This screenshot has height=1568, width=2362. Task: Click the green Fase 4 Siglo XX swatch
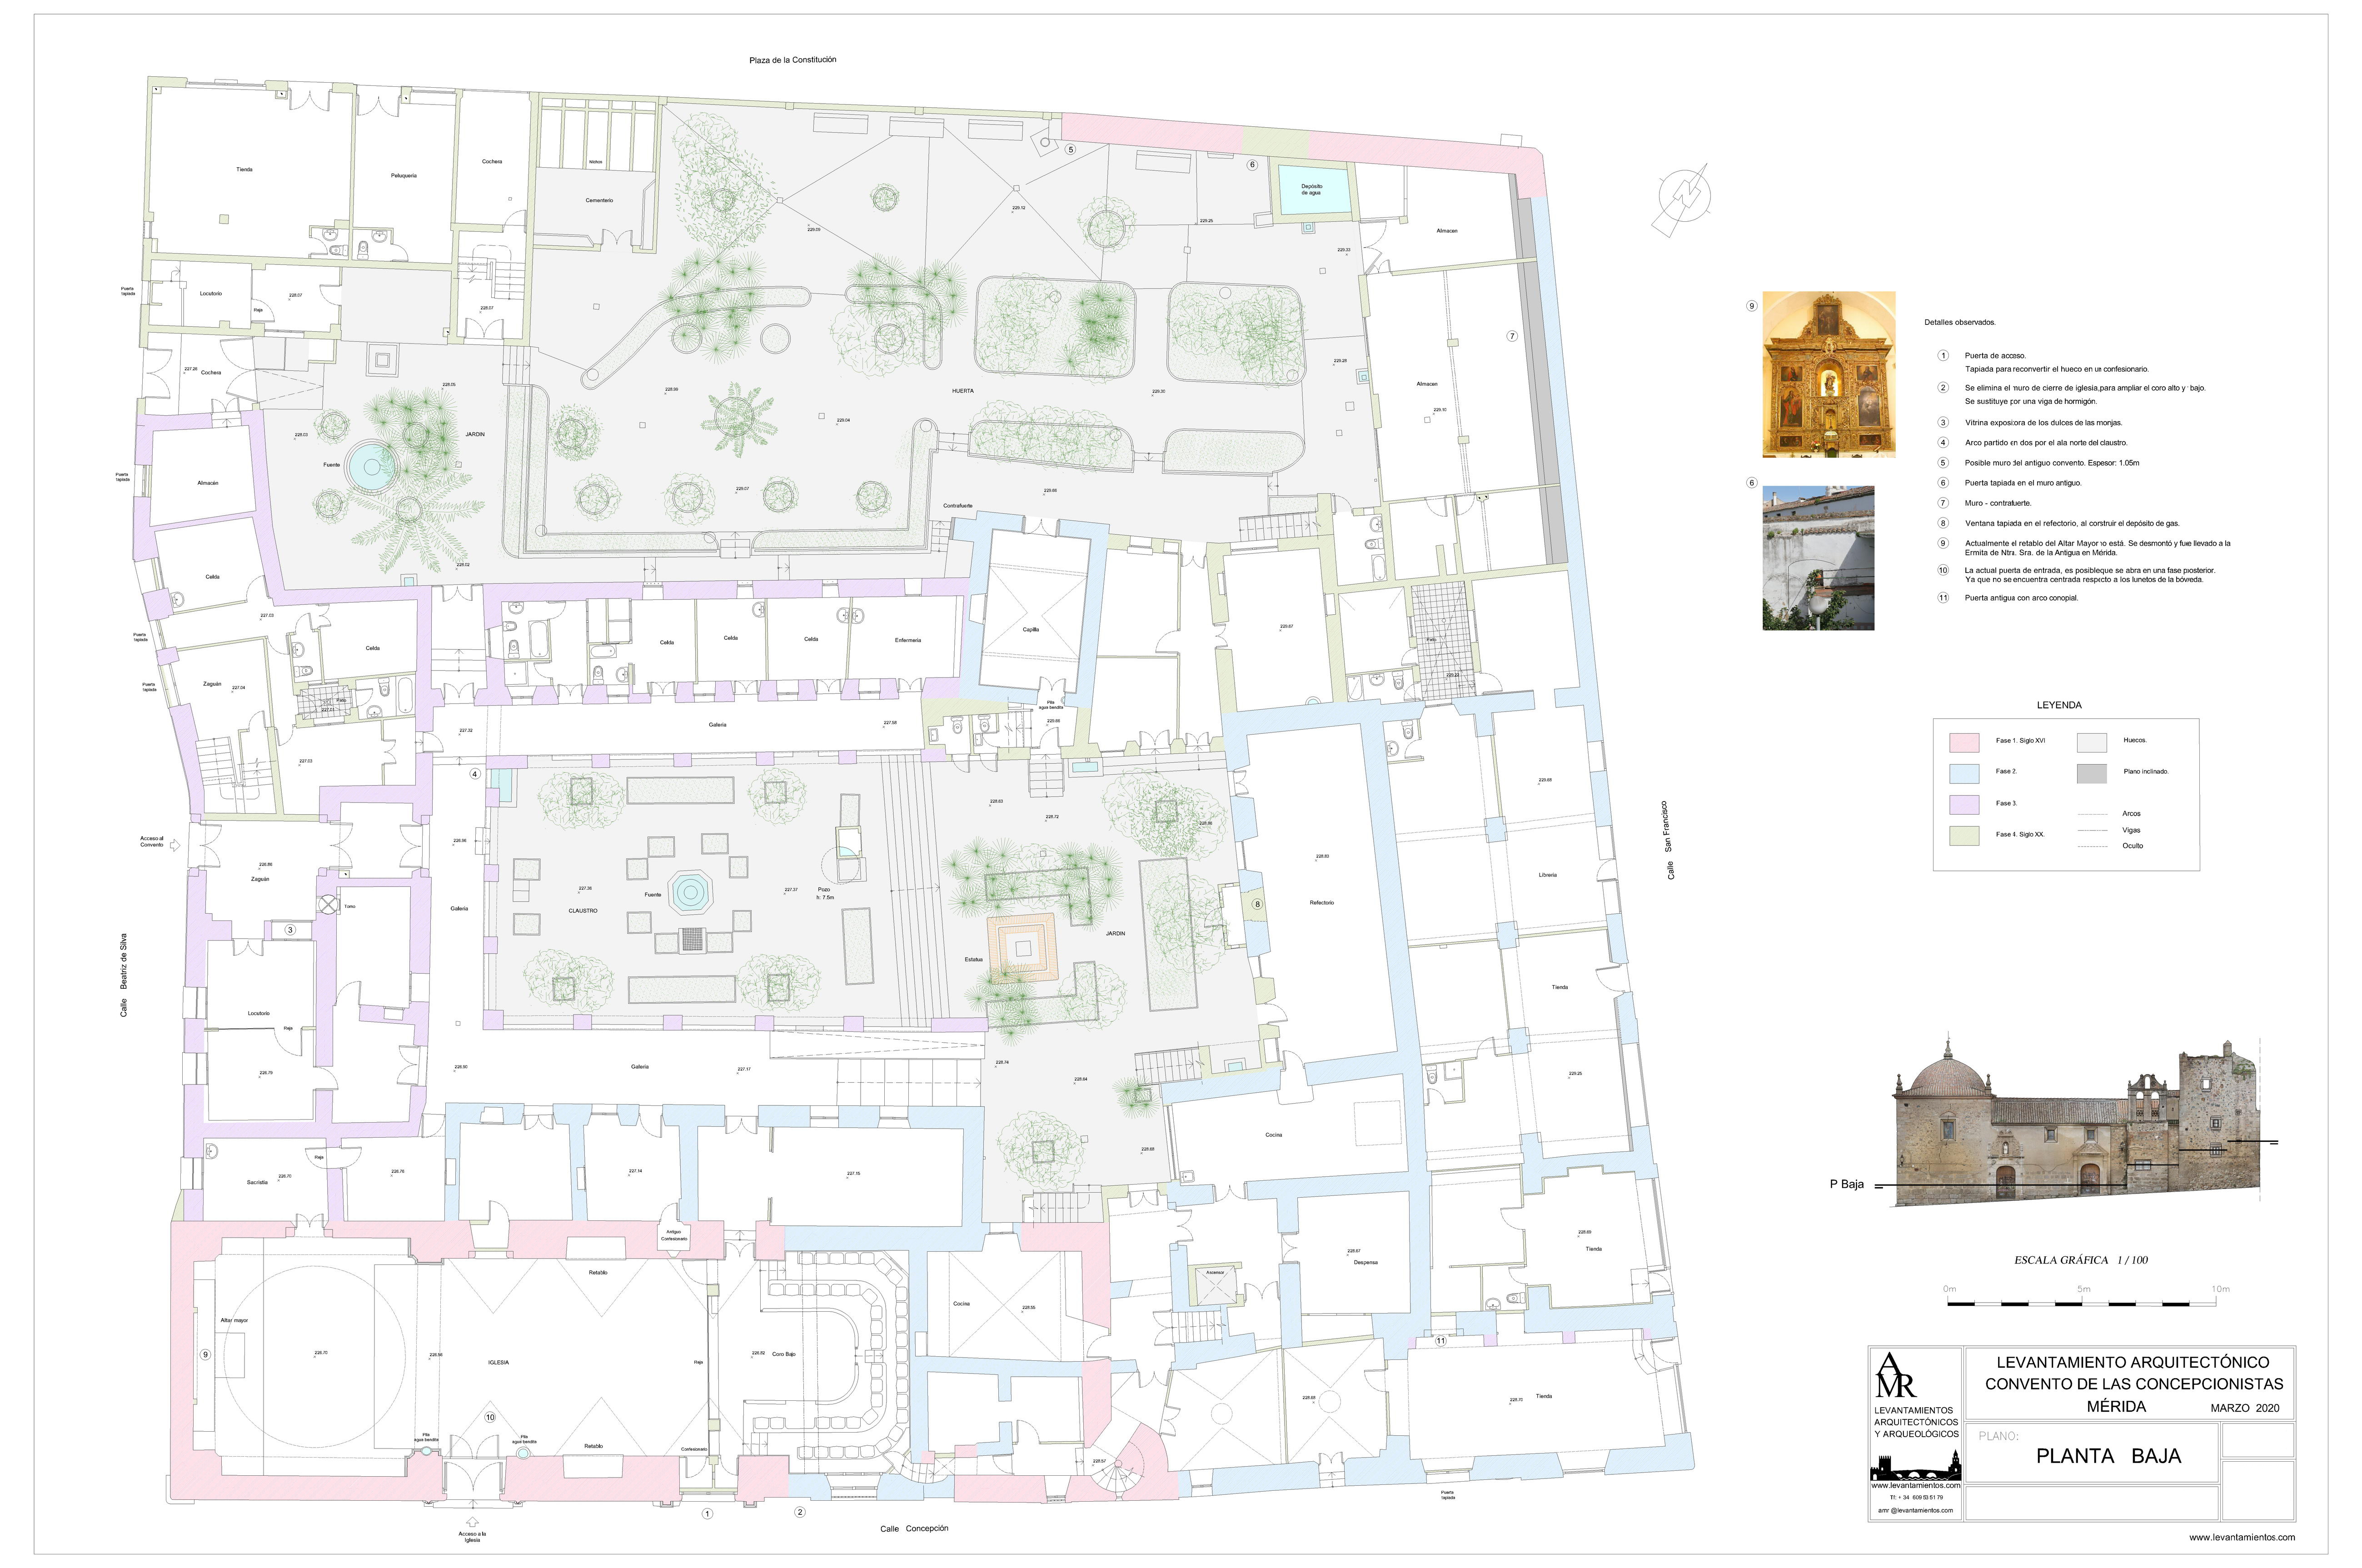click(x=1964, y=835)
